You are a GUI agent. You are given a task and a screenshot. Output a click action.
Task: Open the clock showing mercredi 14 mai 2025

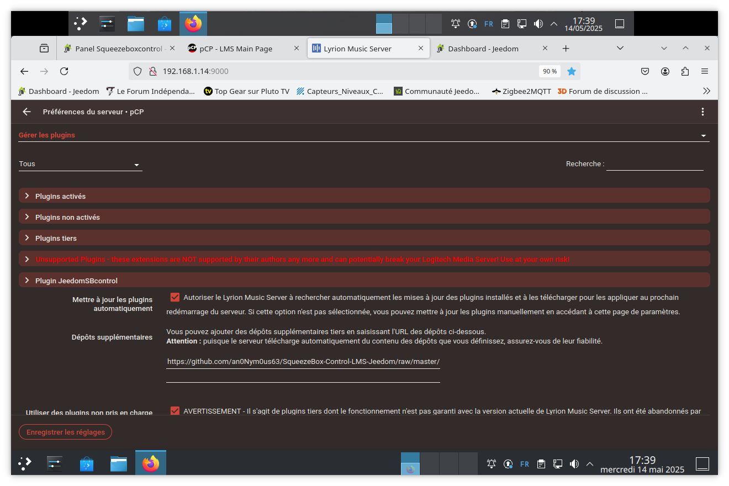click(642, 464)
